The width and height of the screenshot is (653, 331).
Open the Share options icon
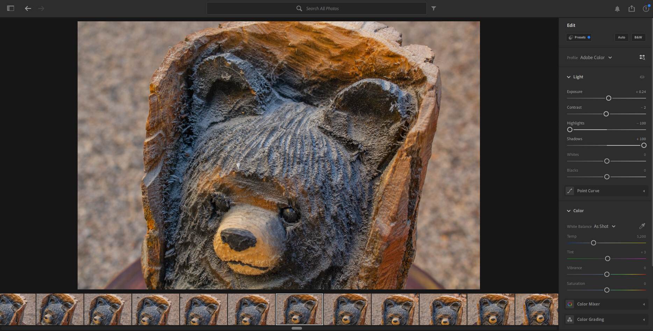tap(631, 8)
